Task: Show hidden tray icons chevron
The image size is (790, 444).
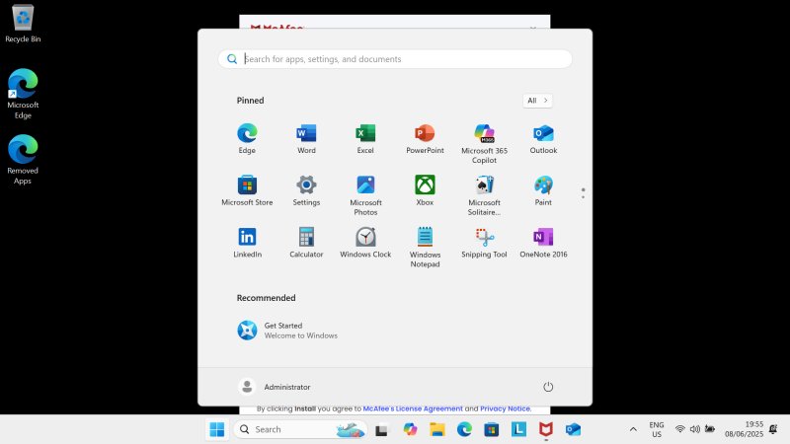Action: pos(633,429)
